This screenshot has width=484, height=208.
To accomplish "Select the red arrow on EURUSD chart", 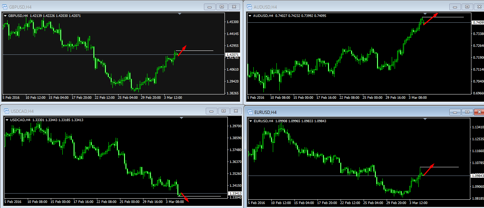I will click(x=428, y=169).
